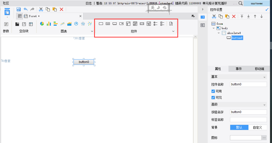The image size is (272, 143).
Task: Redo the action in top toolbar
Action: click(x=32, y=9)
